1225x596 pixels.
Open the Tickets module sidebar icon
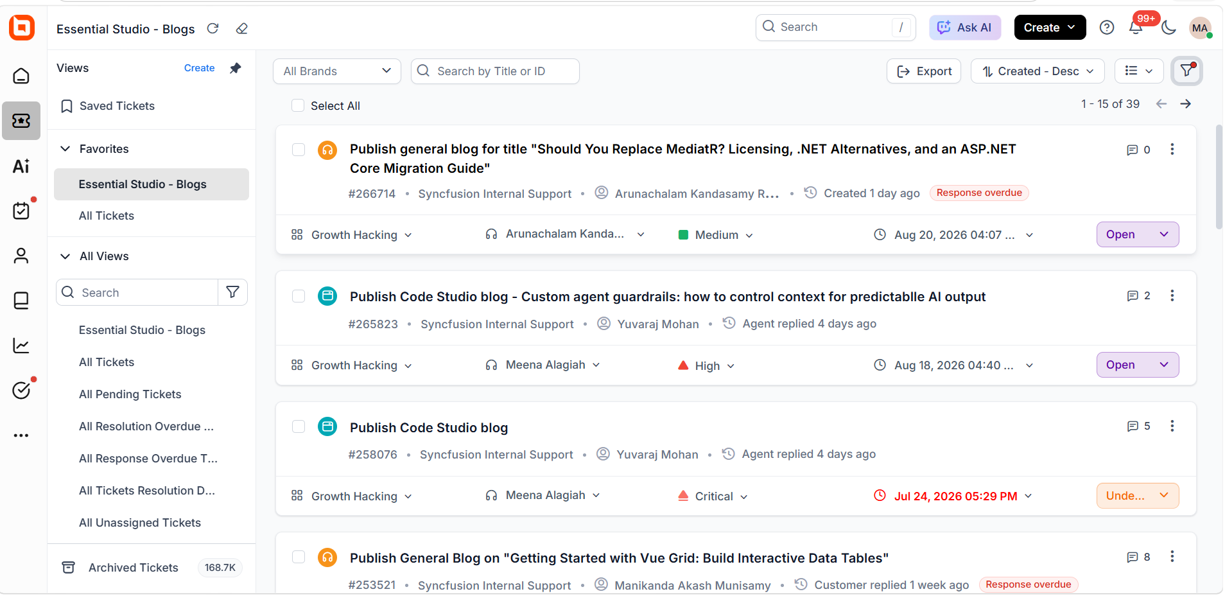[x=21, y=121]
